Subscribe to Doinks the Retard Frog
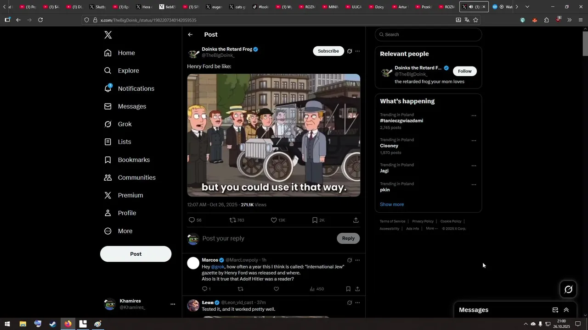The image size is (588, 330). [x=328, y=51]
